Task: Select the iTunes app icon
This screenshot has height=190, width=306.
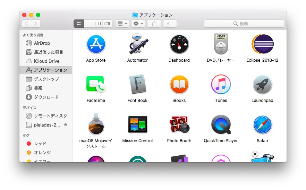Action: [221, 85]
